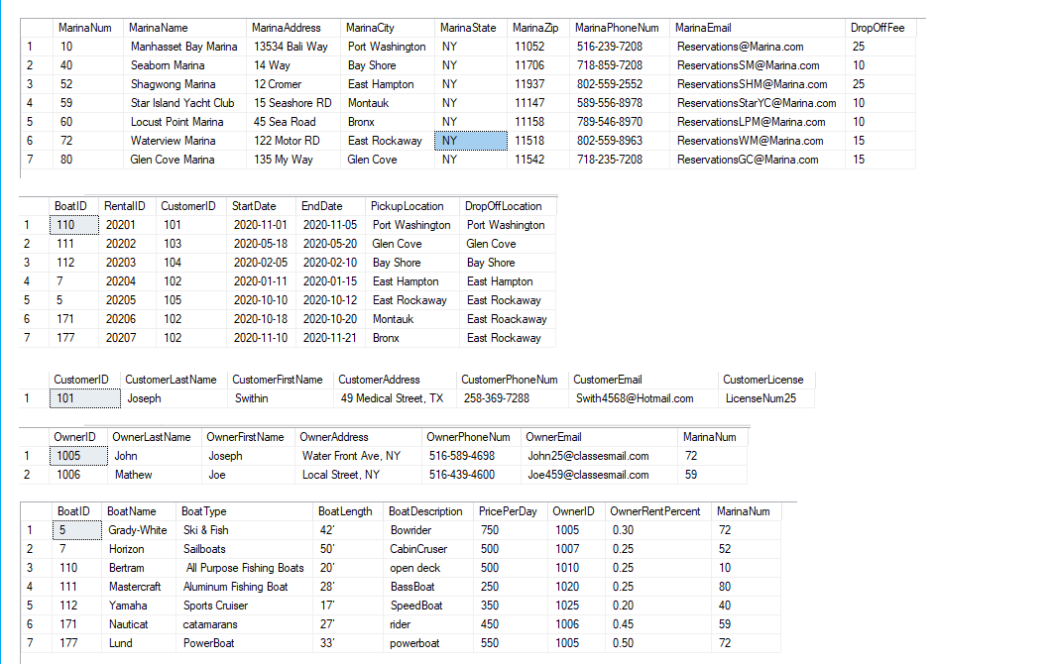Click the DropOffLocation East Roackaway cell
The image size is (1054, 664).
coord(508,319)
